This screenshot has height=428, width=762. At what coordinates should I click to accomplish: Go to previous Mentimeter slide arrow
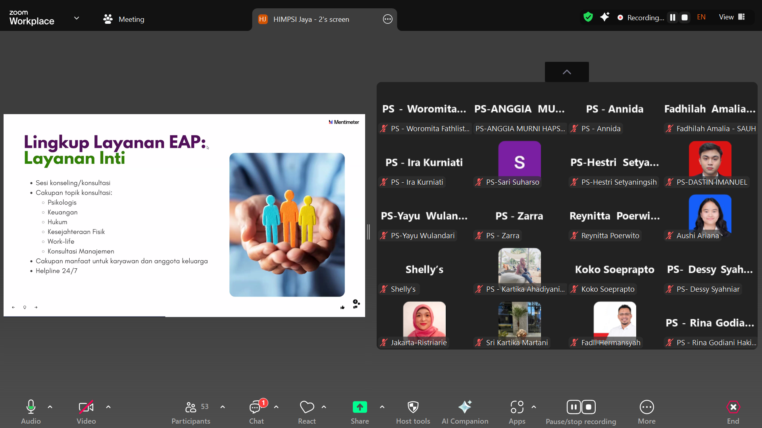(x=13, y=307)
